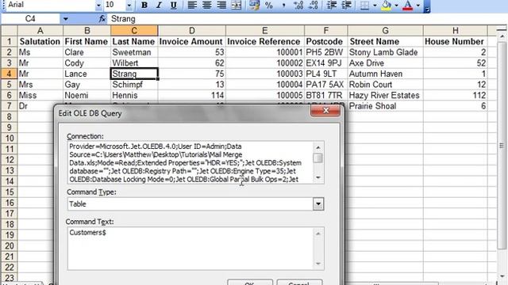
Task: Select 'Invoice Amount' header cell
Action: (192, 41)
